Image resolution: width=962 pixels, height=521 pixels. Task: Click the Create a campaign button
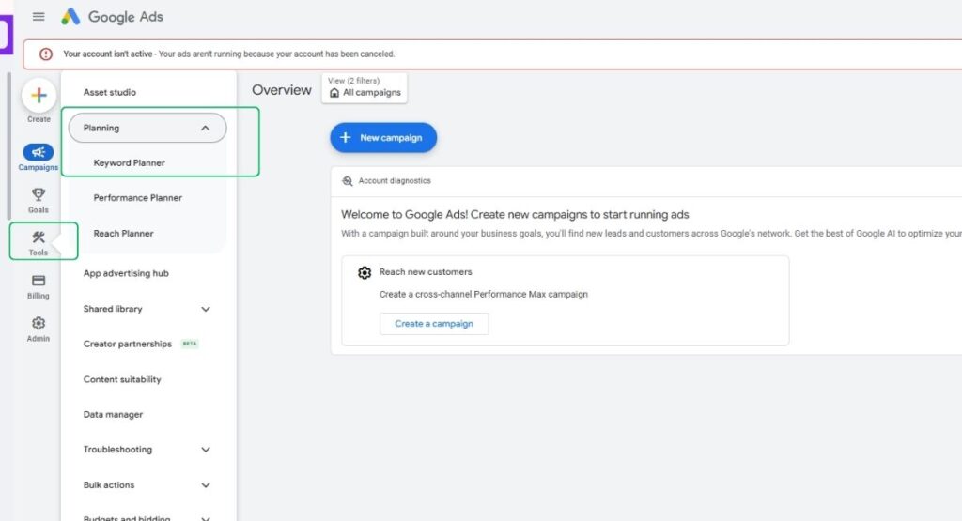click(434, 324)
